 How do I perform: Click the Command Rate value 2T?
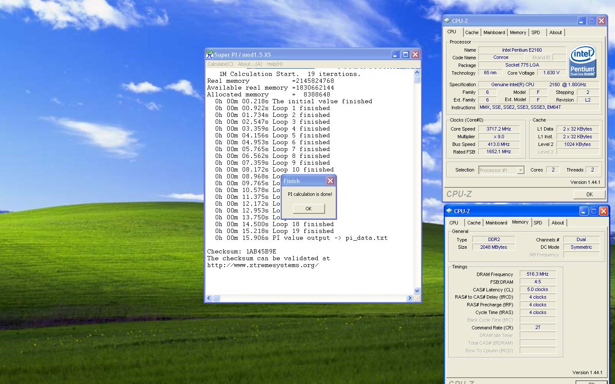click(x=538, y=327)
